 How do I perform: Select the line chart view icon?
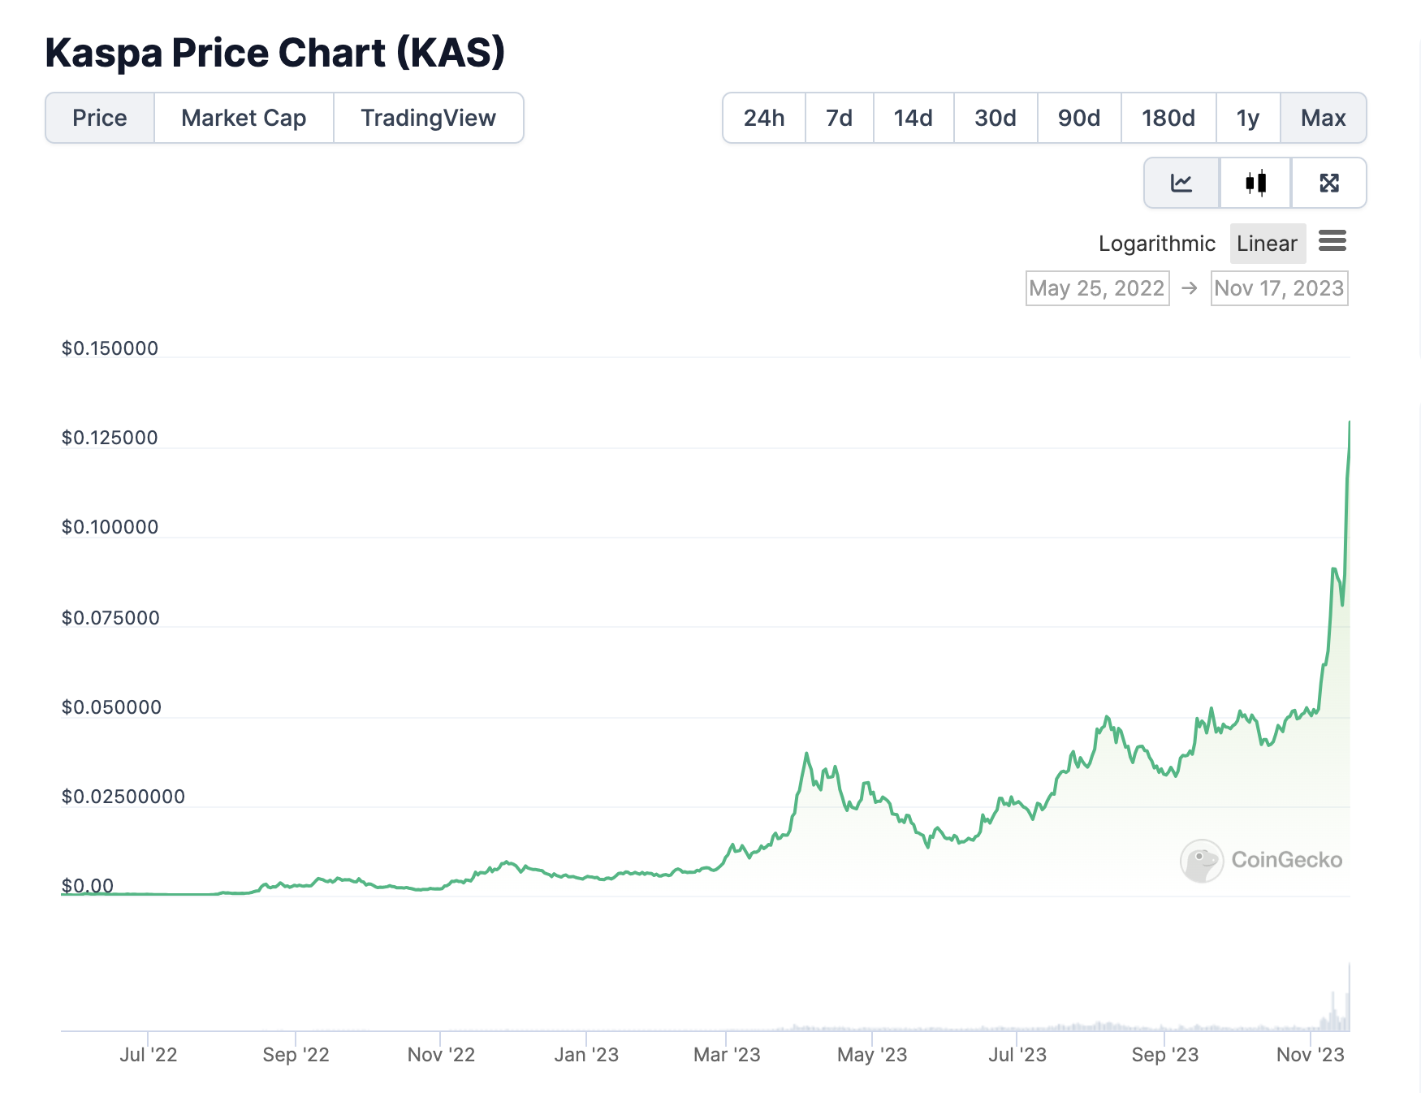[1181, 183]
